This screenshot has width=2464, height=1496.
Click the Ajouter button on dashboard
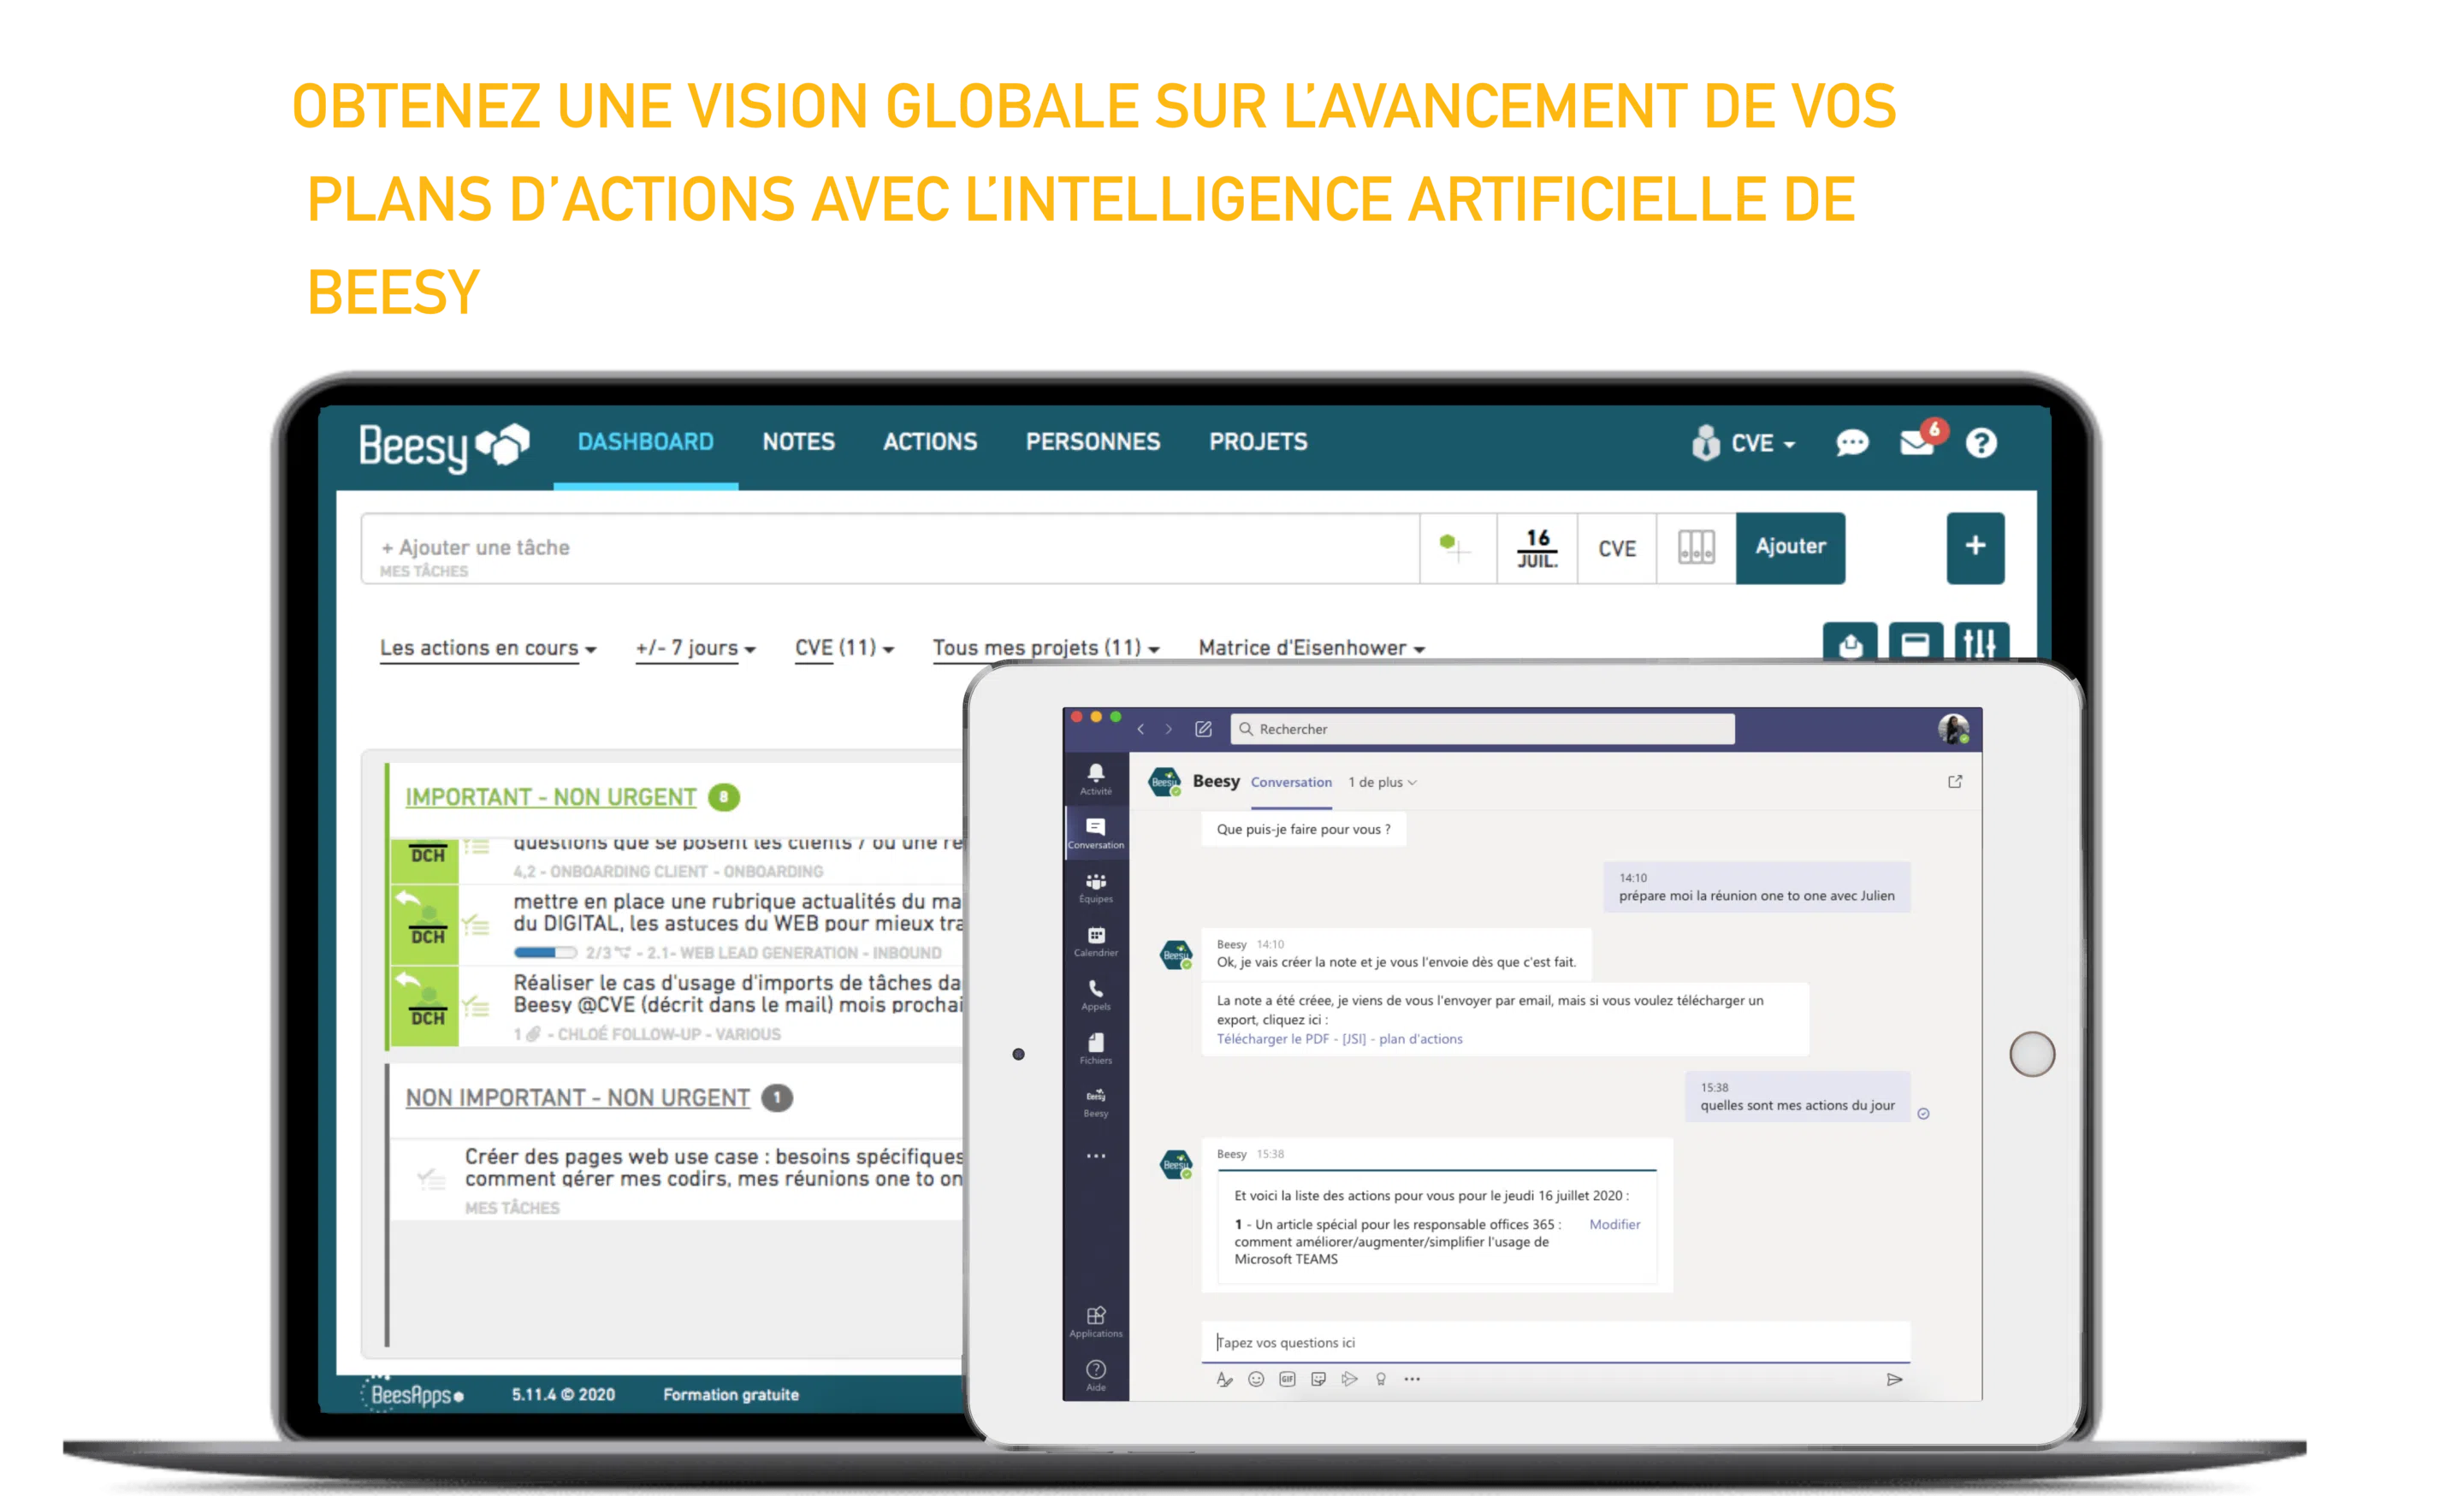tap(1785, 544)
